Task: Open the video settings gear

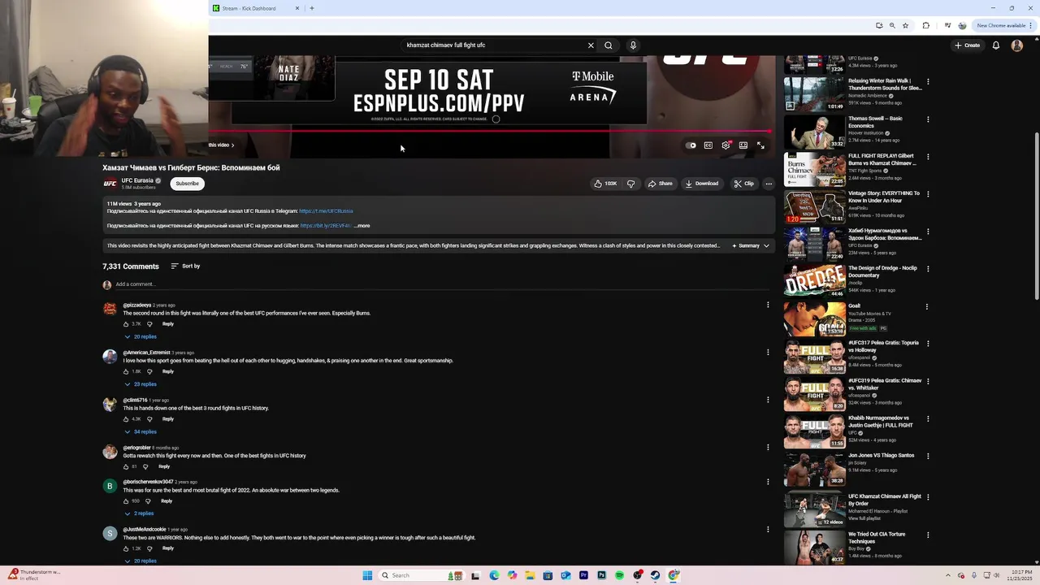Action: point(726,145)
